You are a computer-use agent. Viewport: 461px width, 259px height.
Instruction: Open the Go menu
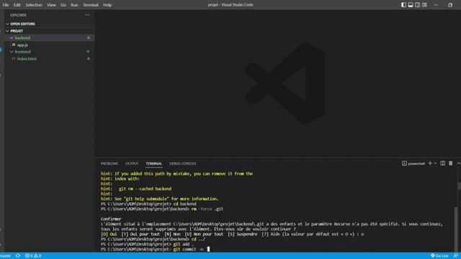tap(63, 5)
